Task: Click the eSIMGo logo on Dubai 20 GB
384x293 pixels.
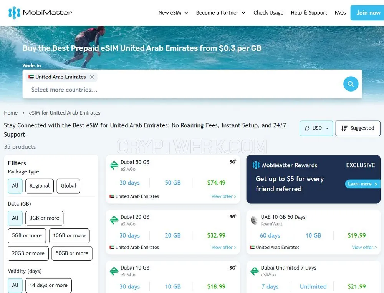Action: [114, 220]
